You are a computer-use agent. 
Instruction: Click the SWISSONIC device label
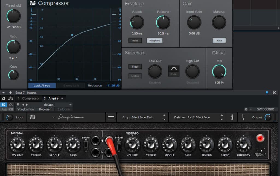[265, 109]
